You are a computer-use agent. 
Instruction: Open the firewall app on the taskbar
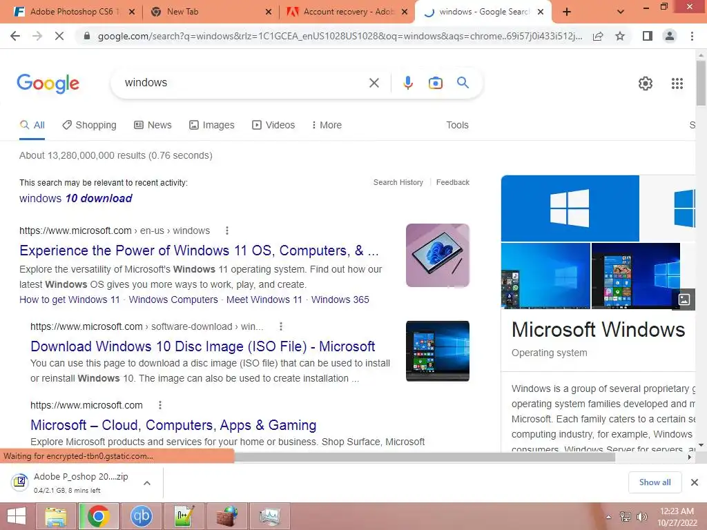tap(227, 516)
